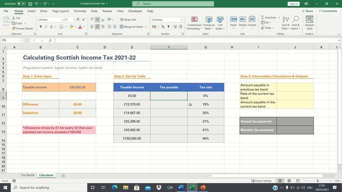Open the font size dropdown
The width and height of the screenshot is (342, 192).
(x=74, y=20)
